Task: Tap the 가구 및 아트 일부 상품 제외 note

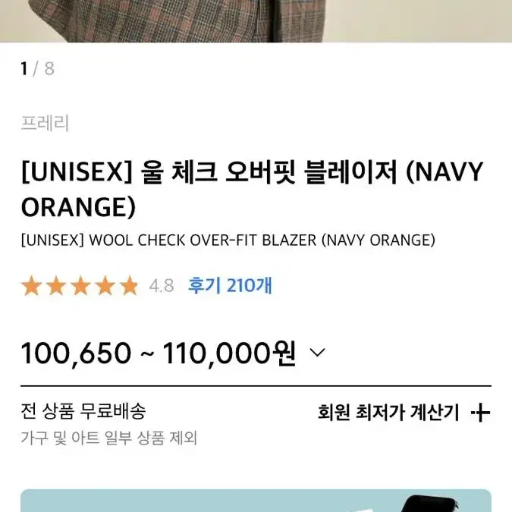Action: pyautogui.click(x=109, y=438)
